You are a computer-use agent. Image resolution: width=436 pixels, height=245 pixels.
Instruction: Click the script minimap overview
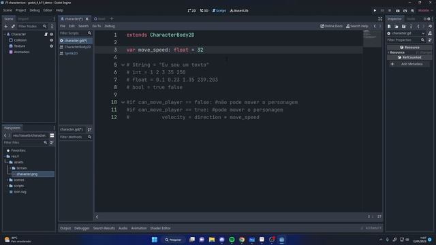[x=372, y=38]
